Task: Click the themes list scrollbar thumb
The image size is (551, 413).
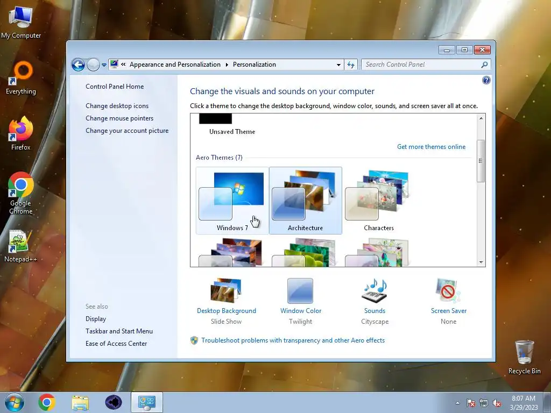Action: 481,161
